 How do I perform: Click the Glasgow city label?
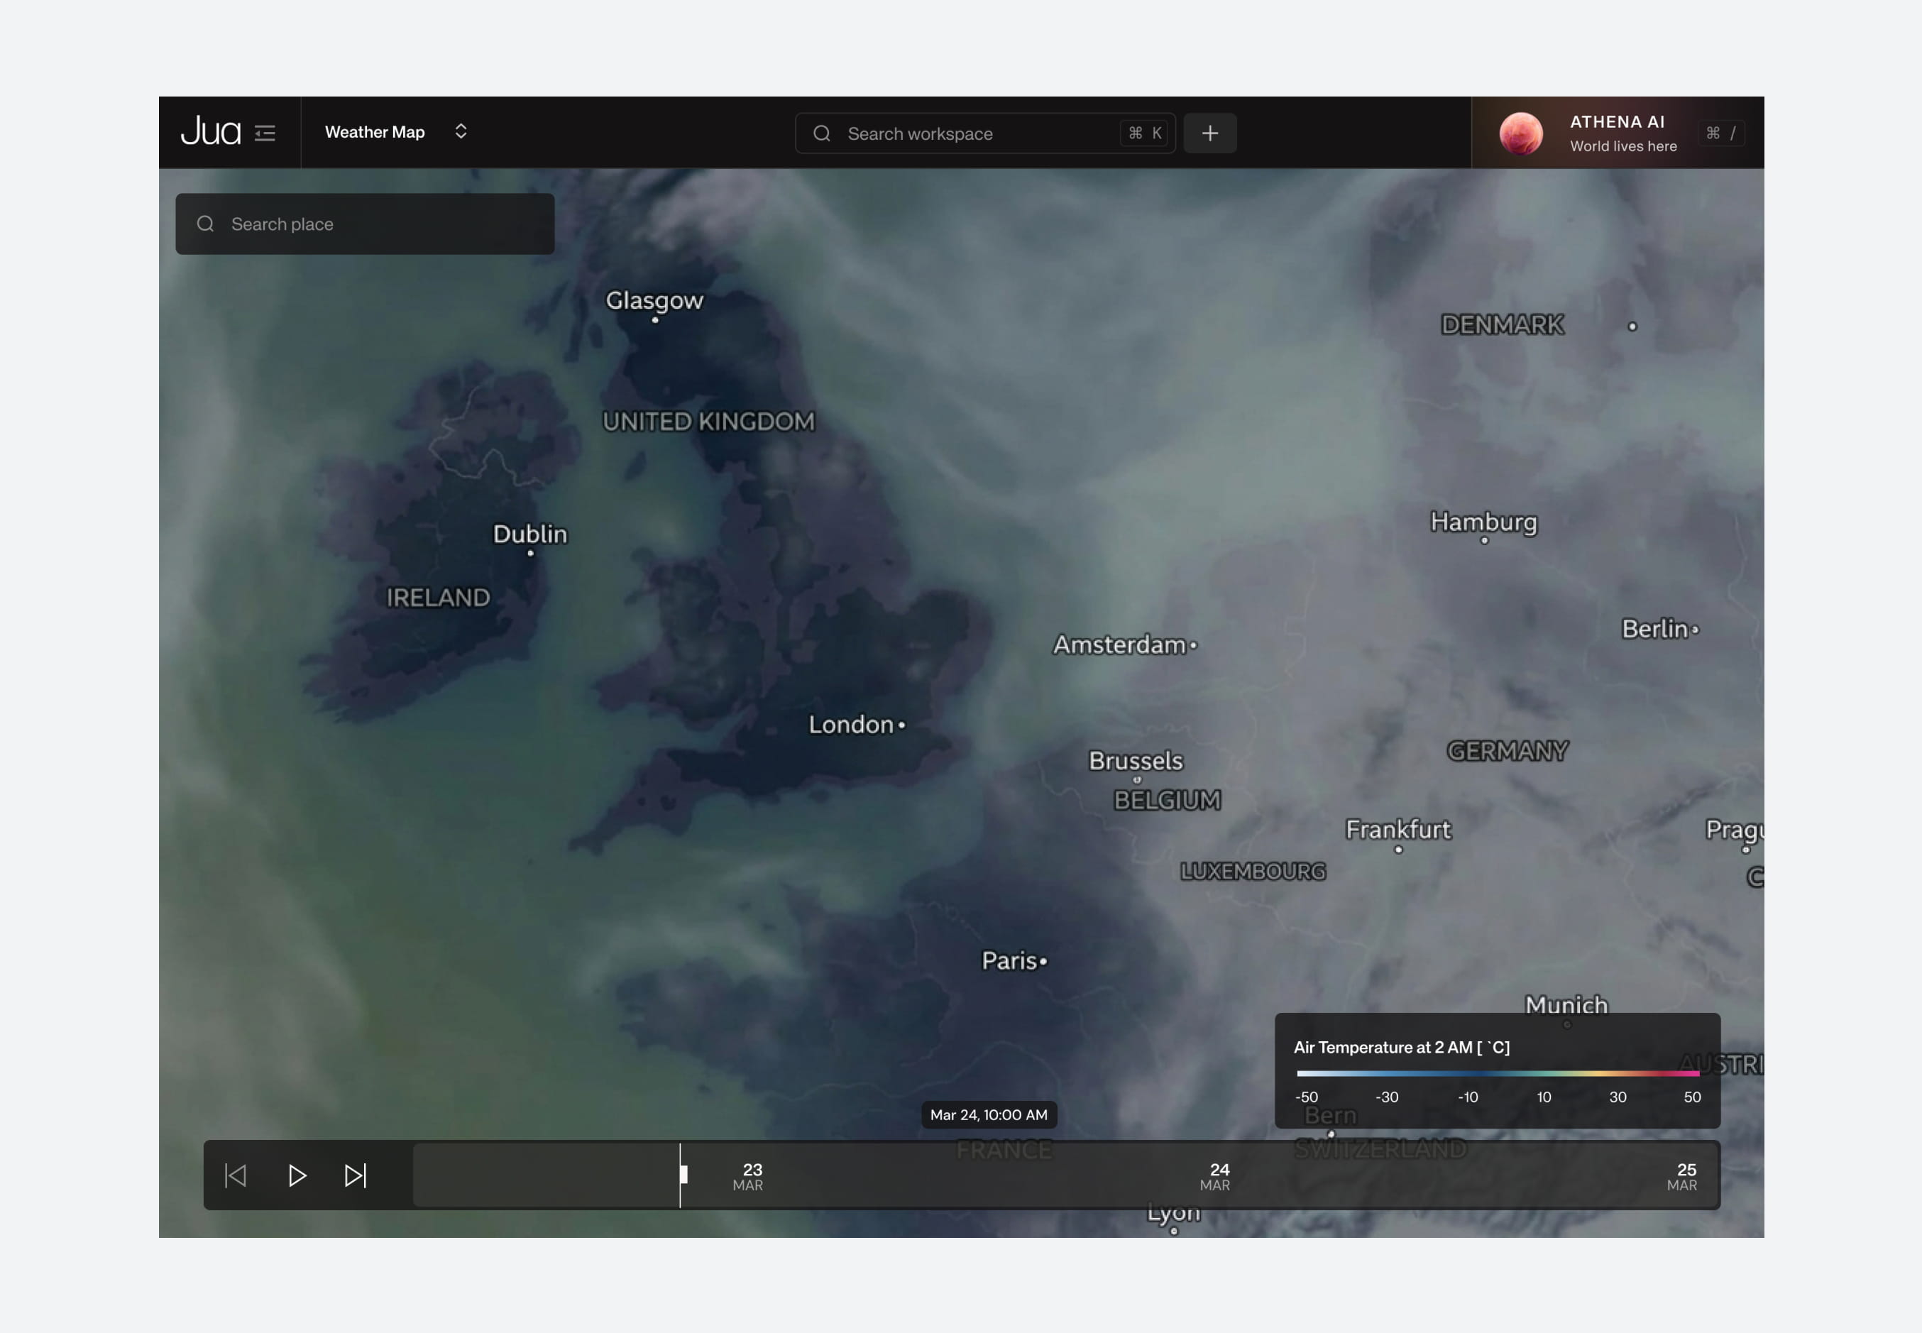[x=654, y=301]
